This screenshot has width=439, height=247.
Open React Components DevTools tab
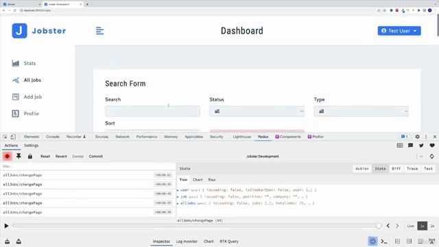click(288, 137)
